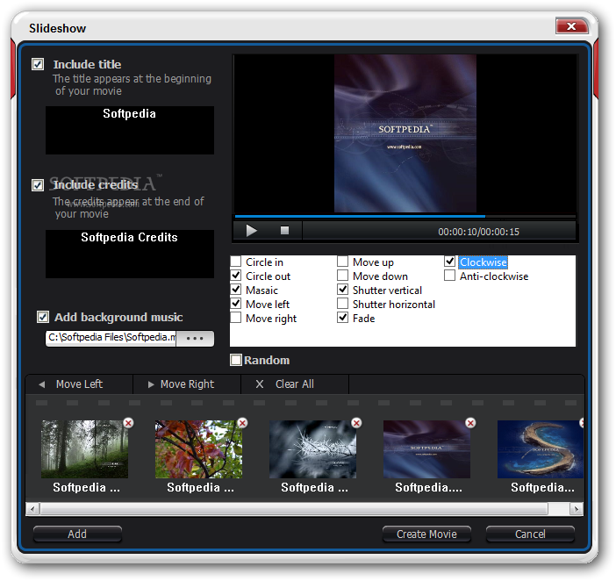Click the Move Left arrow button
This screenshot has height=581, width=616.
point(79,384)
